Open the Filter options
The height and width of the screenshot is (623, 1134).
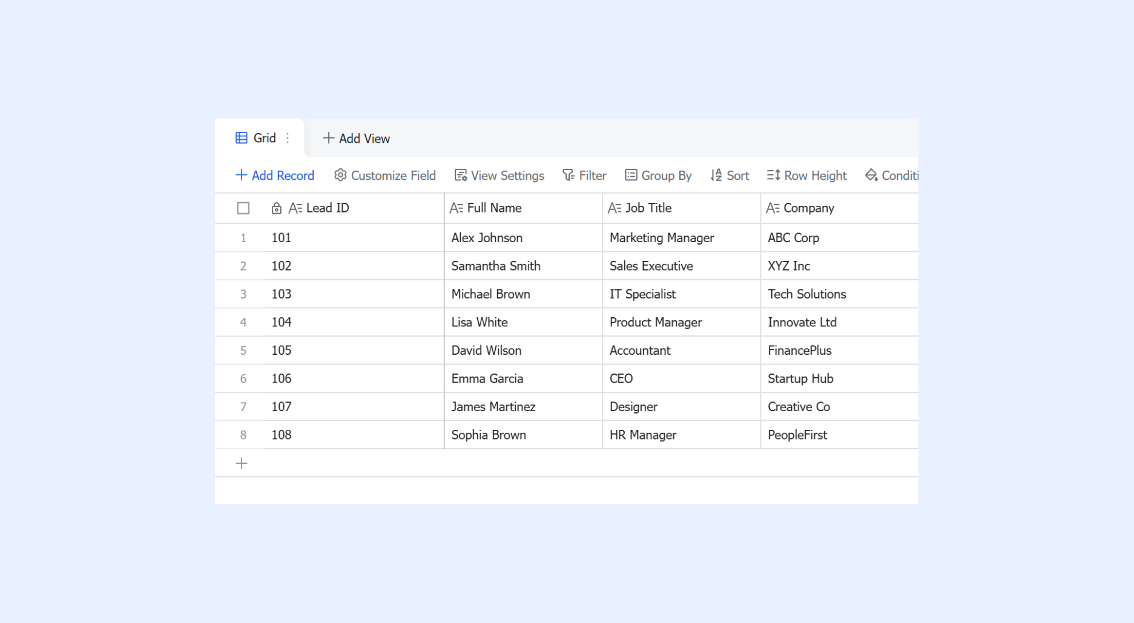coord(584,176)
